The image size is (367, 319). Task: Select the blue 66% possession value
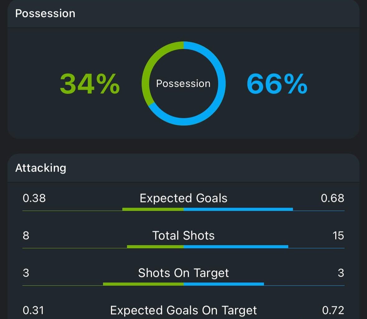pos(277,84)
